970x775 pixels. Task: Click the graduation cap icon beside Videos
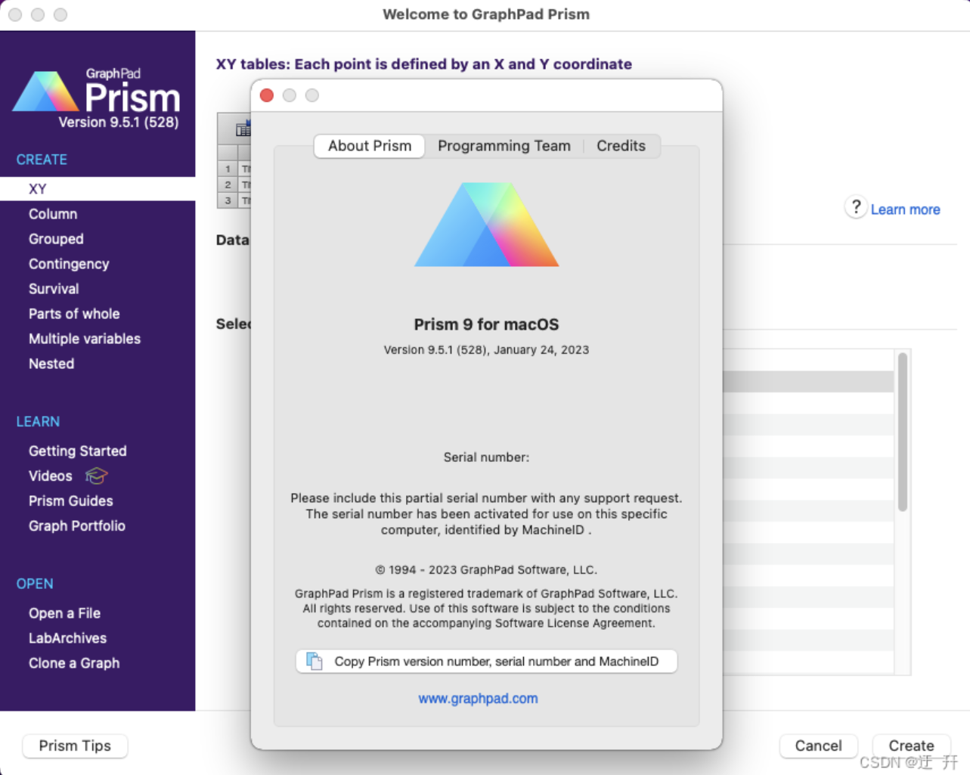[x=96, y=476]
